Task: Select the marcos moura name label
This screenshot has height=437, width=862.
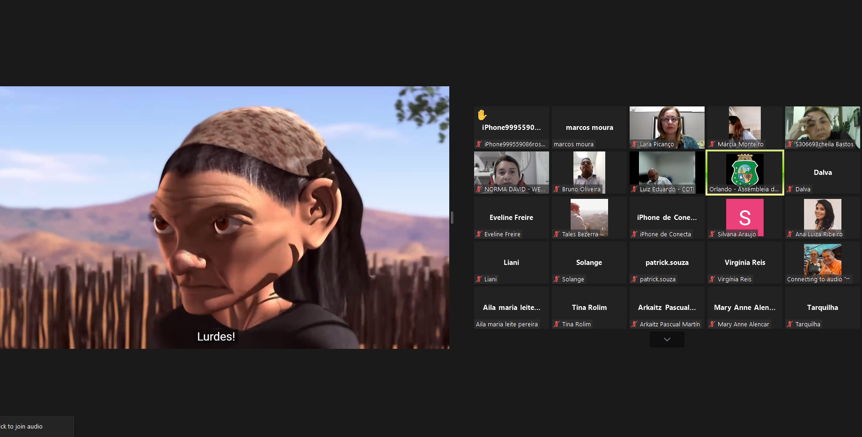Action: (x=573, y=144)
